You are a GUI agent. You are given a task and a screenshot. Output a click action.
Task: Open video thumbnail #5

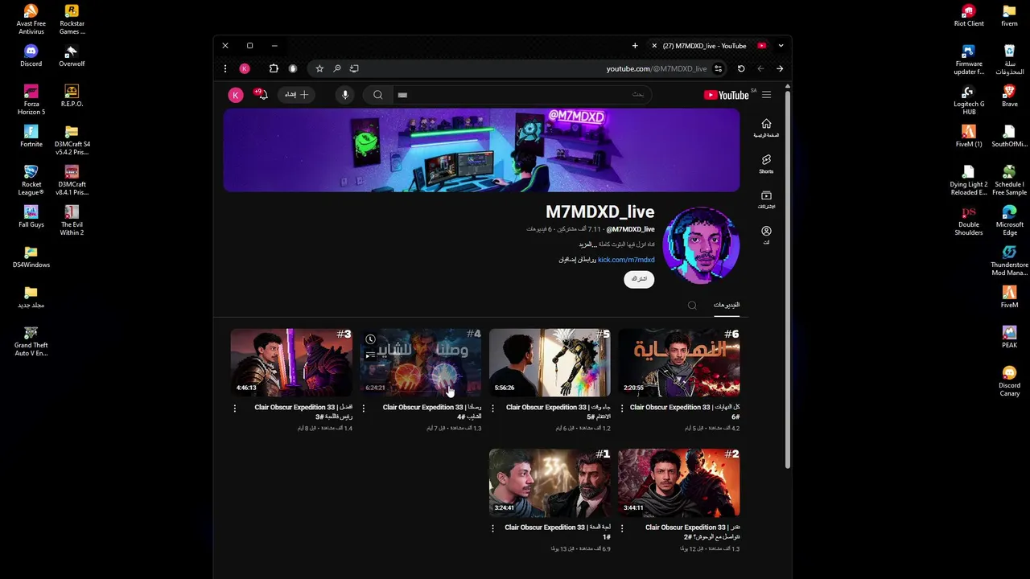[550, 362]
